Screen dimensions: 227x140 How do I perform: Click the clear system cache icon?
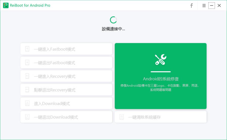tap(122, 117)
